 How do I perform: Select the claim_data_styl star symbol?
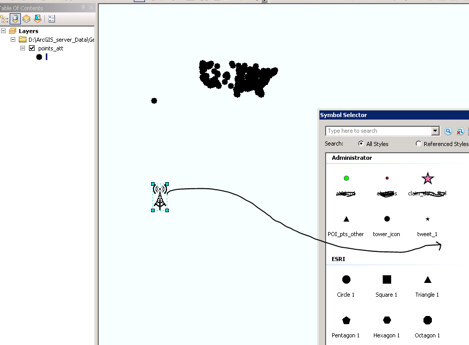[x=427, y=178]
